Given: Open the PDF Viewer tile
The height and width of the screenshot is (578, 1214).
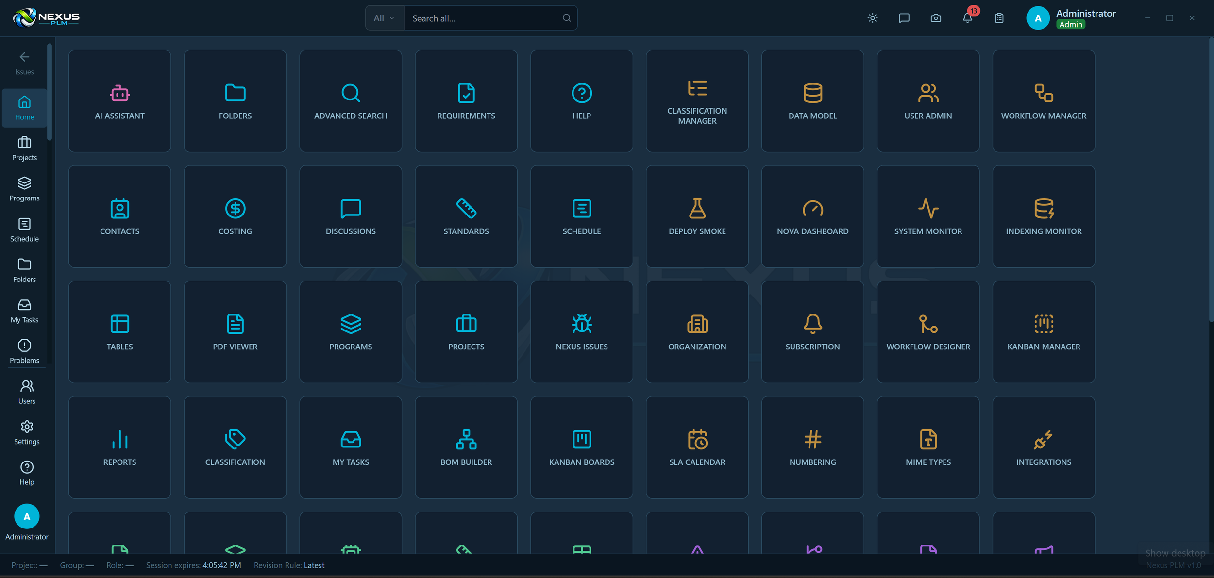Looking at the screenshot, I should [235, 332].
